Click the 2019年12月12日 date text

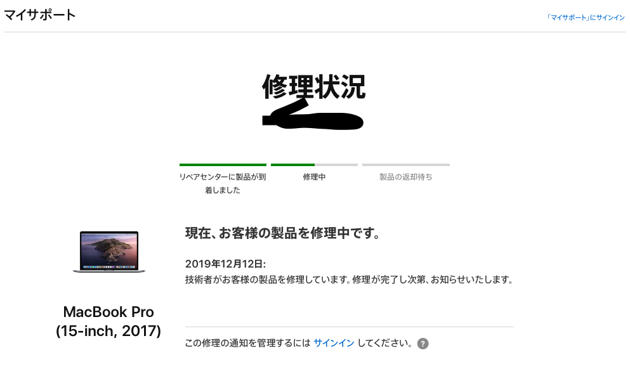coord(225,264)
